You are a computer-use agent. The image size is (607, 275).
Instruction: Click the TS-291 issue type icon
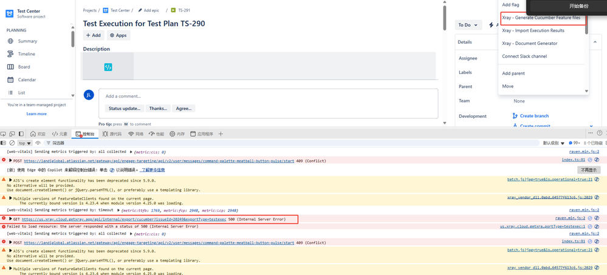click(173, 10)
